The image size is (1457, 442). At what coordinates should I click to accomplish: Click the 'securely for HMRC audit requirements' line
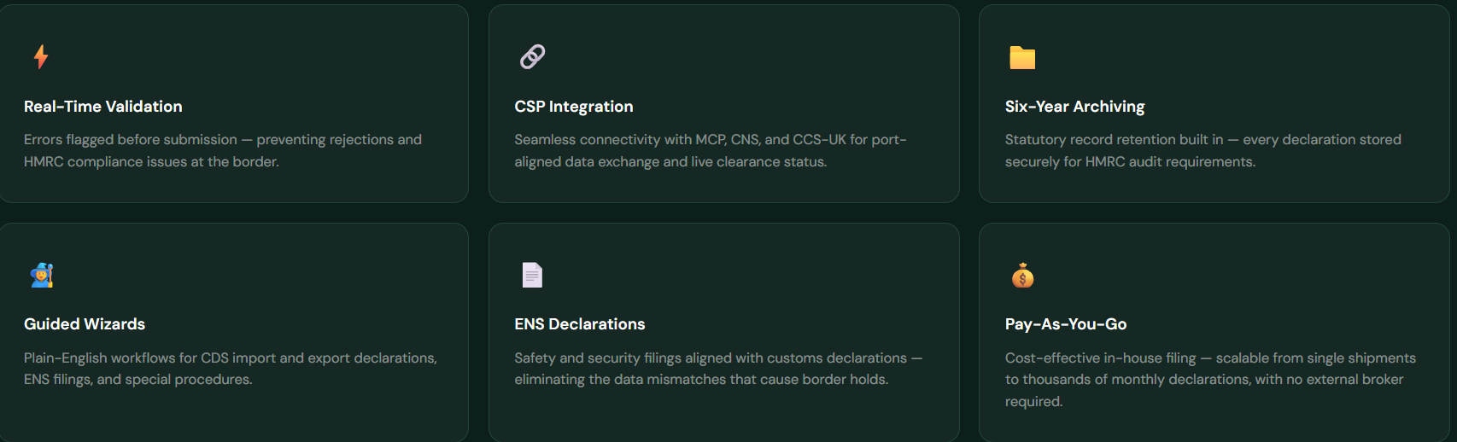tap(1130, 161)
